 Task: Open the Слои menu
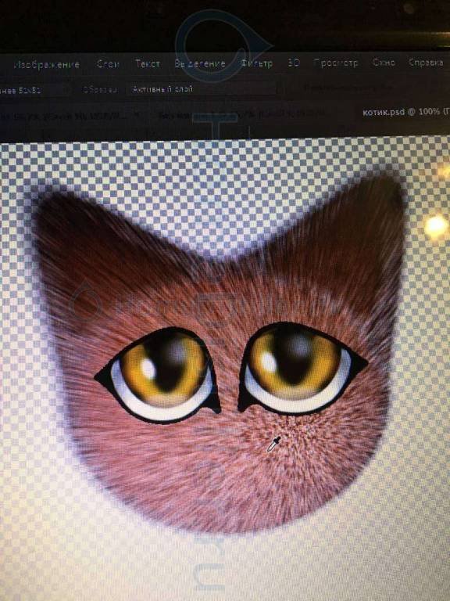[x=109, y=64]
